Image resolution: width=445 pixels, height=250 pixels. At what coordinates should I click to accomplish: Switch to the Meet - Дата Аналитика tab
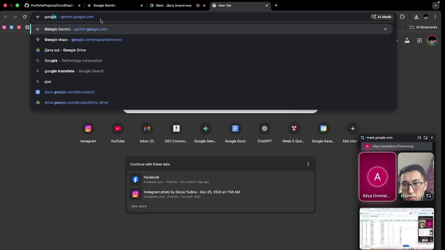[x=177, y=6]
